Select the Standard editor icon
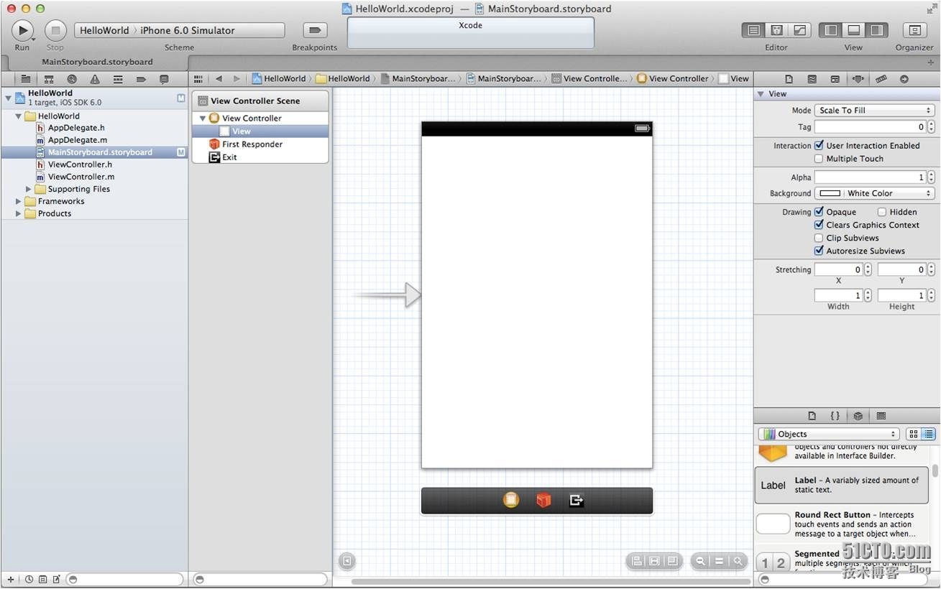The image size is (941, 589). click(x=753, y=30)
